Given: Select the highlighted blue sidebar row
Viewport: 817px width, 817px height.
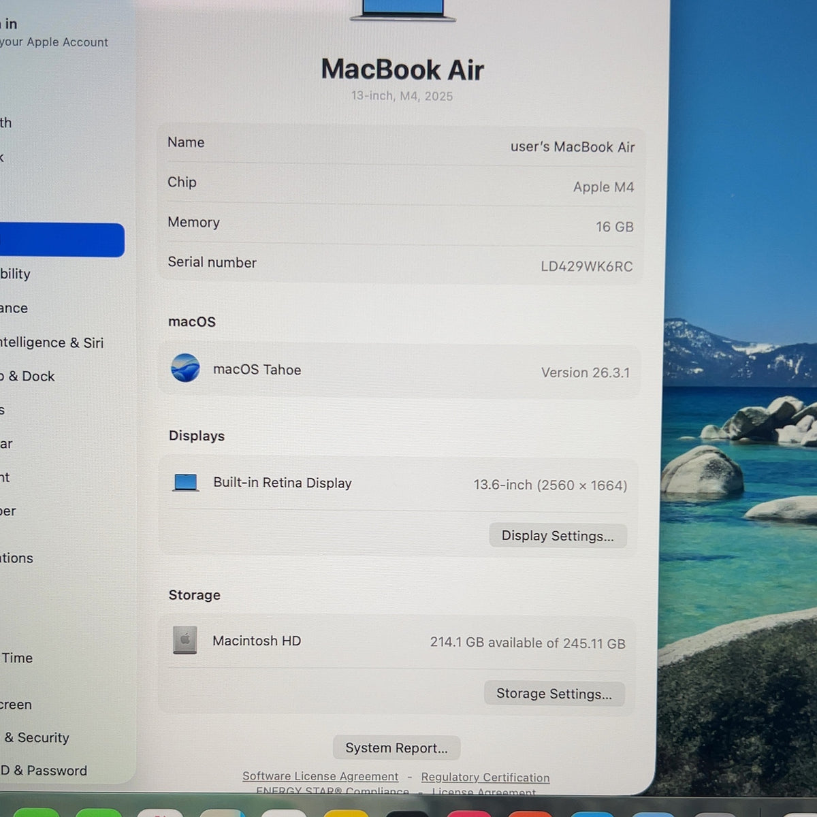Looking at the screenshot, I should pyautogui.click(x=62, y=240).
